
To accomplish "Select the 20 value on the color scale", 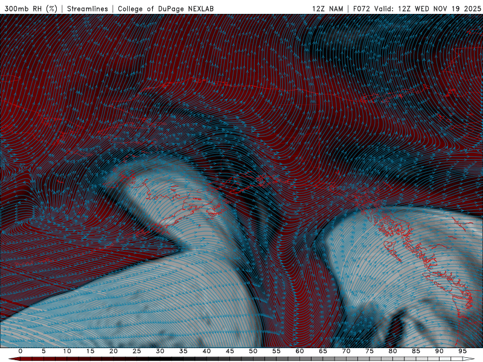I will tap(114, 351).
